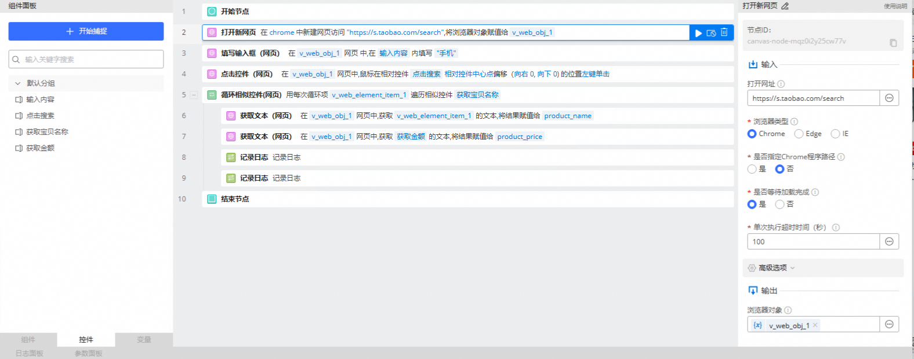Select Edge browser type
The width and height of the screenshot is (914, 359).
click(x=799, y=134)
